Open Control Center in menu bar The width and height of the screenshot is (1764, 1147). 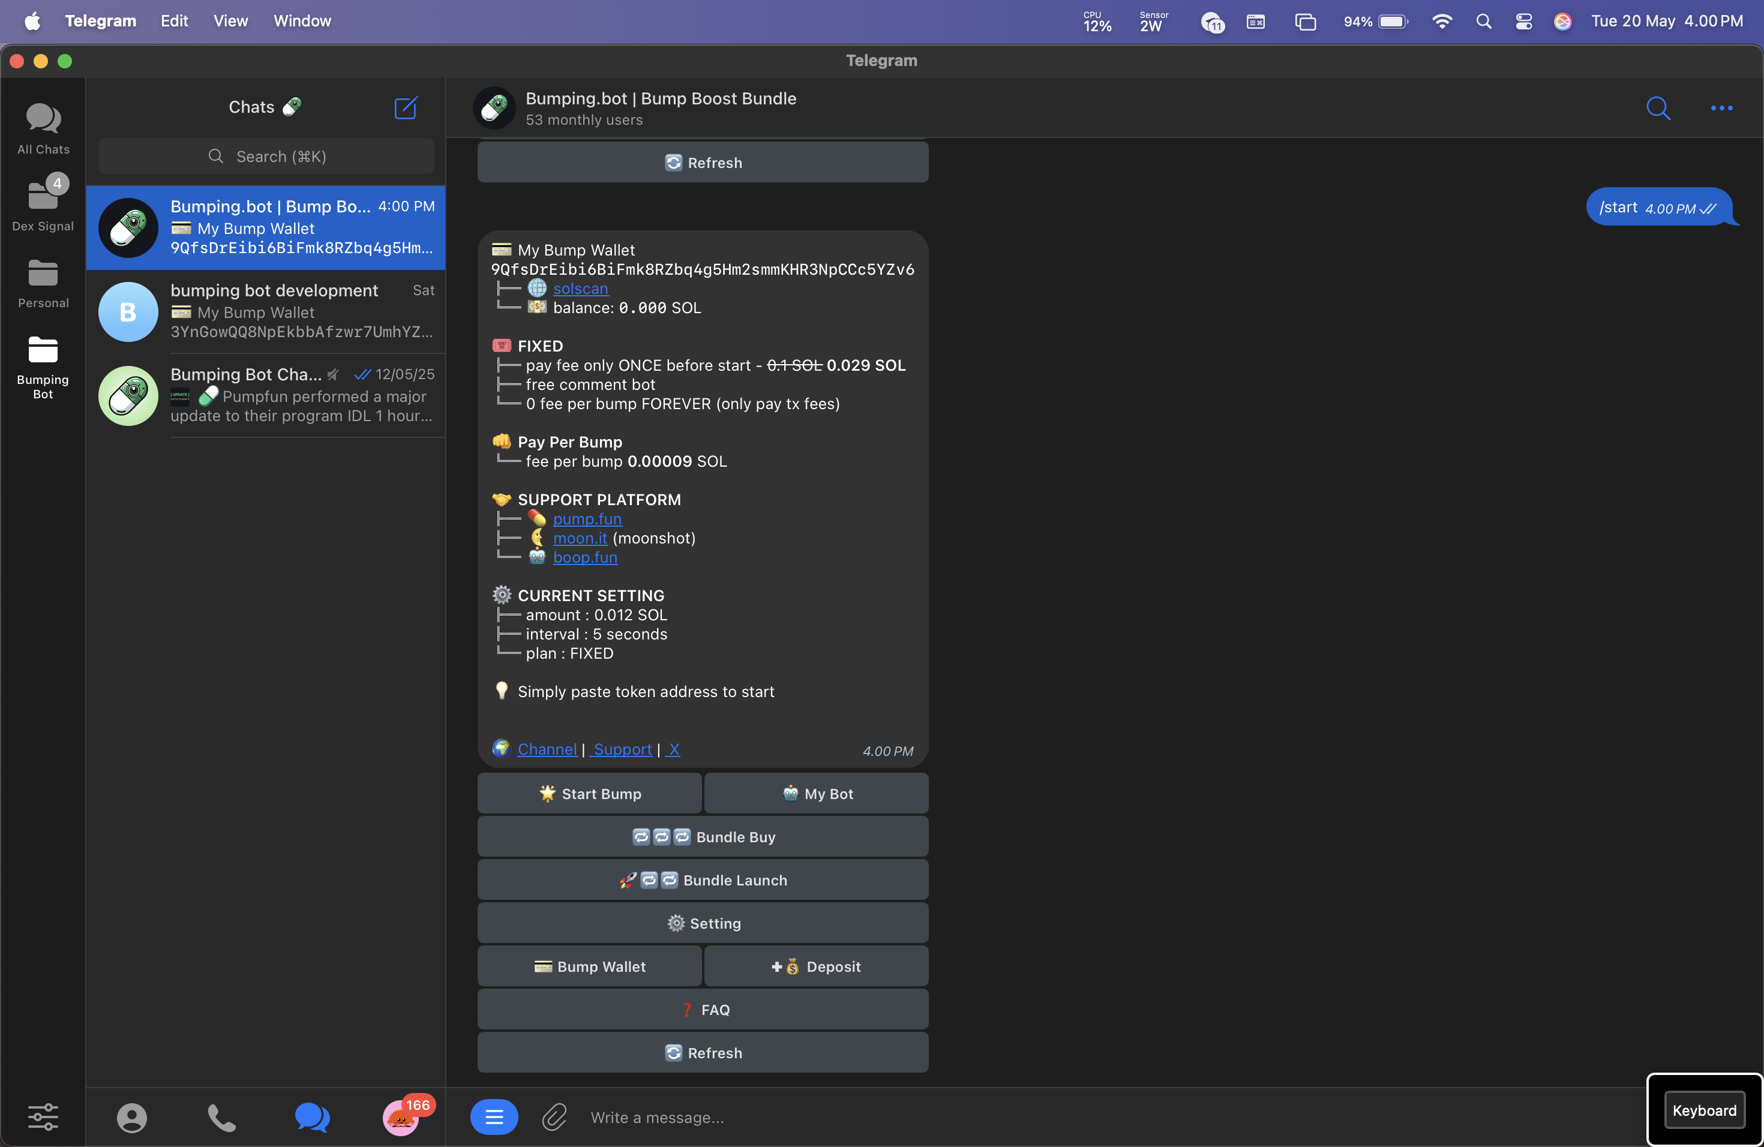[x=1523, y=22]
